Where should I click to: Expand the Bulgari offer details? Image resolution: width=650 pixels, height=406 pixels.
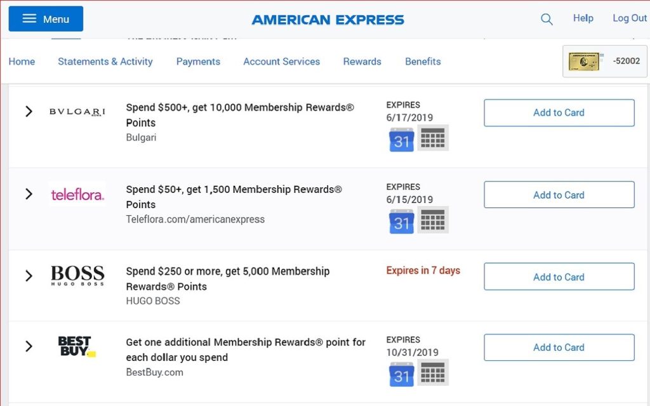point(29,112)
